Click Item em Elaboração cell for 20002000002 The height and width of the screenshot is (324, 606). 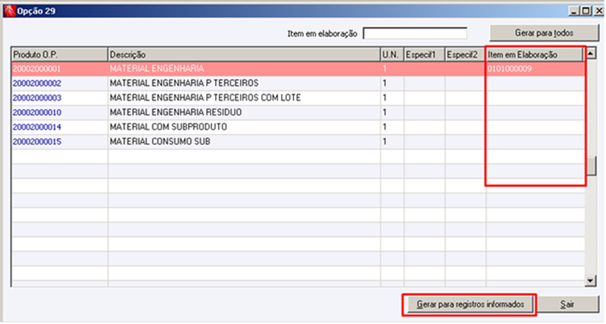tap(535, 83)
